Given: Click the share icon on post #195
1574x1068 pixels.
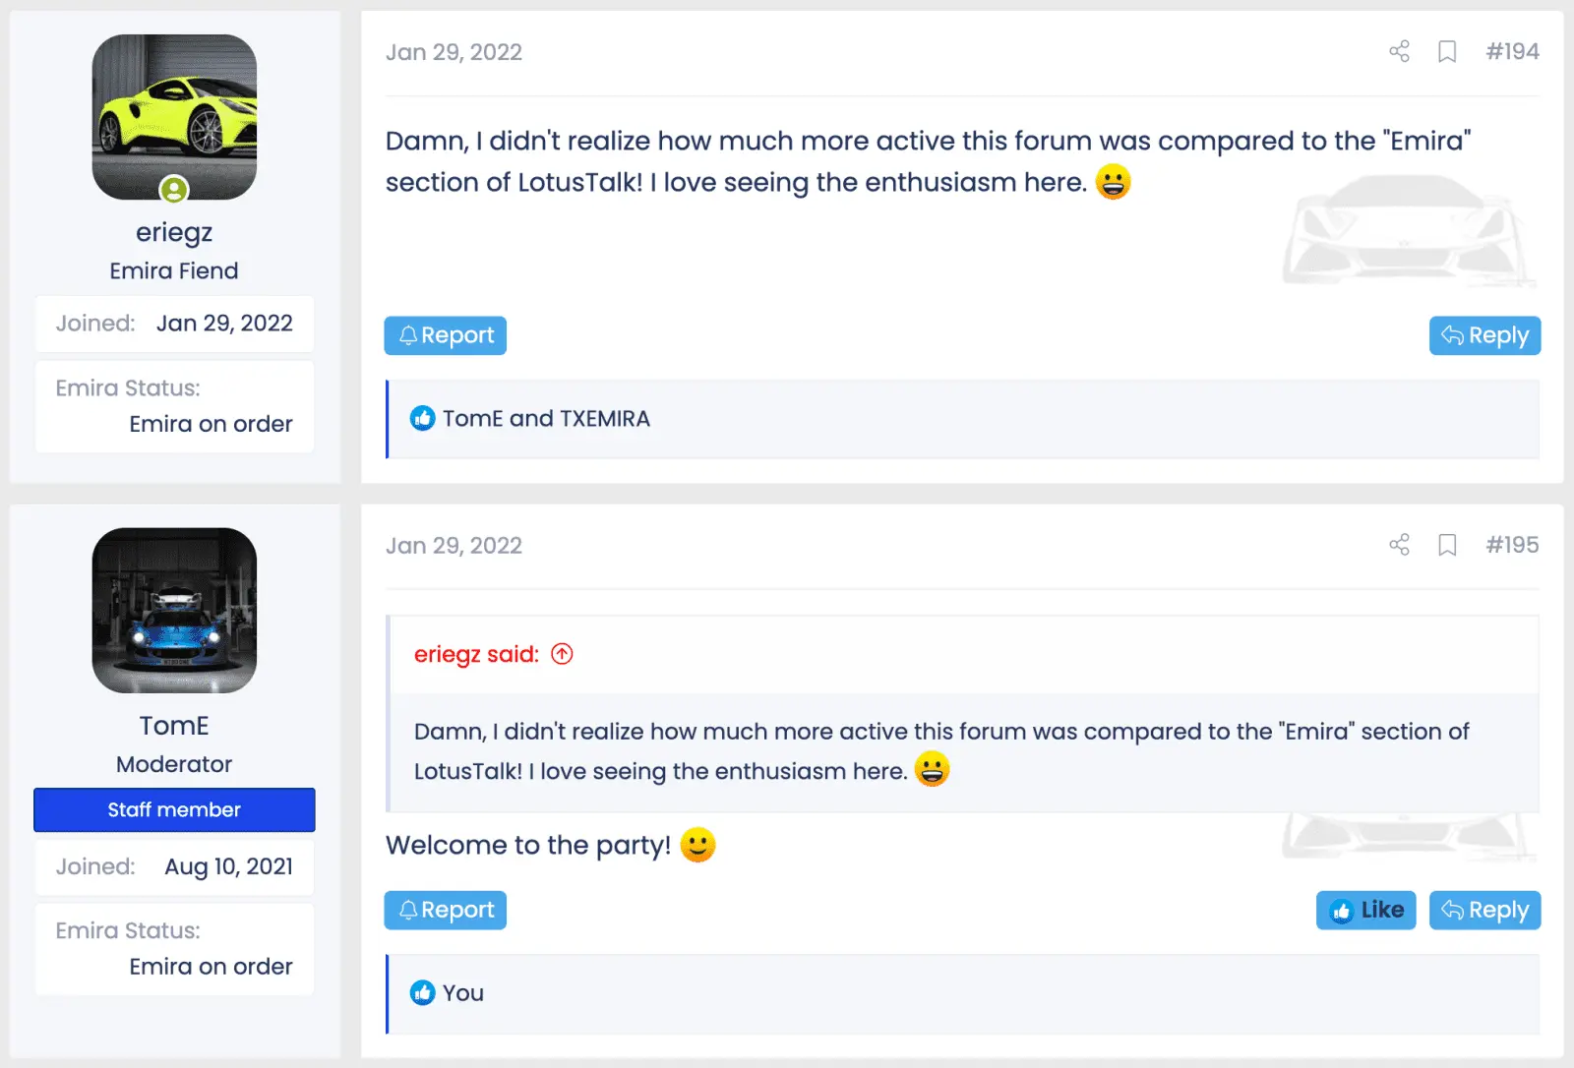Looking at the screenshot, I should [1399, 545].
